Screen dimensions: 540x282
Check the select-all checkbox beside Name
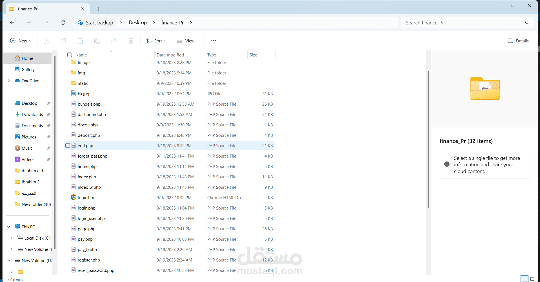coord(70,55)
